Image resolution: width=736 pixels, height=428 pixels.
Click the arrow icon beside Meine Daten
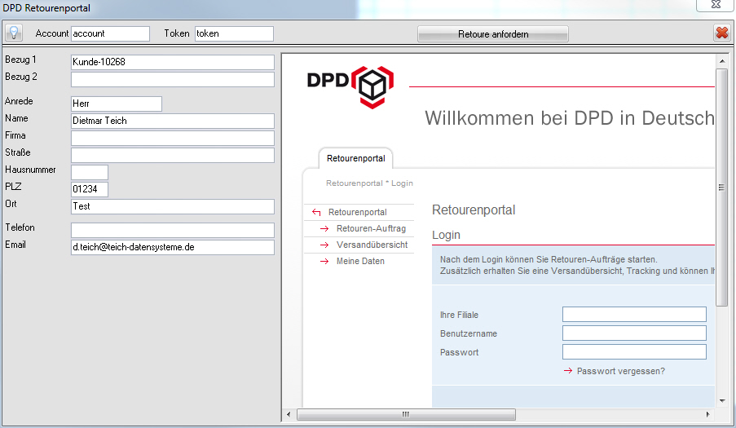click(x=324, y=262)
